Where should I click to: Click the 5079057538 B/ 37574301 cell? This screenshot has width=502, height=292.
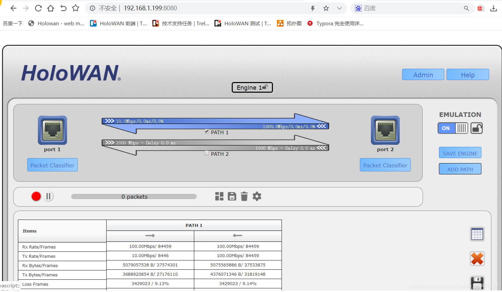pos(150,265)
